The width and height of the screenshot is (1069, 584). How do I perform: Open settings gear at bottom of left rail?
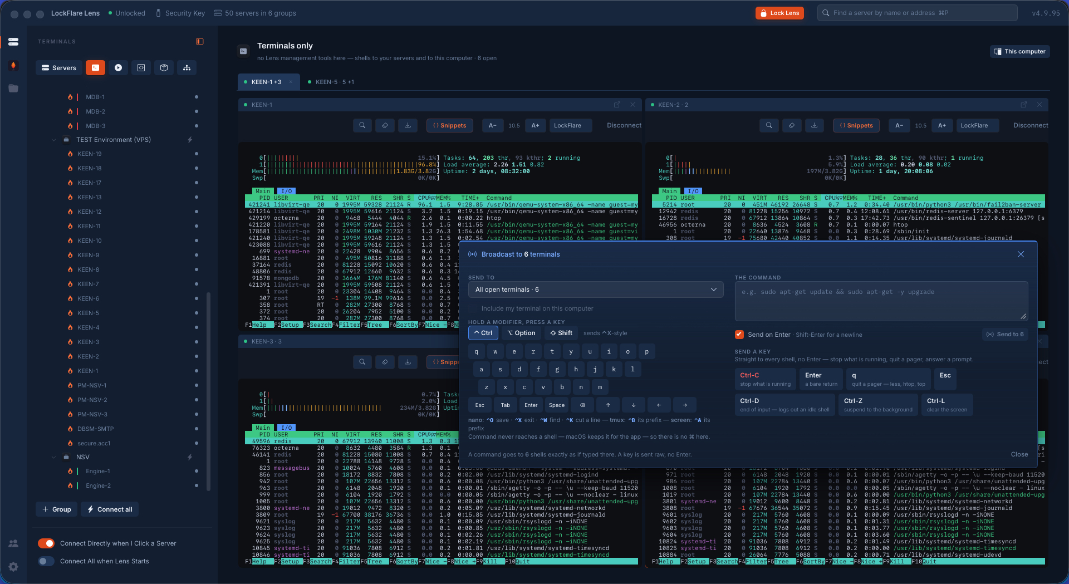(x=13, y=567)
